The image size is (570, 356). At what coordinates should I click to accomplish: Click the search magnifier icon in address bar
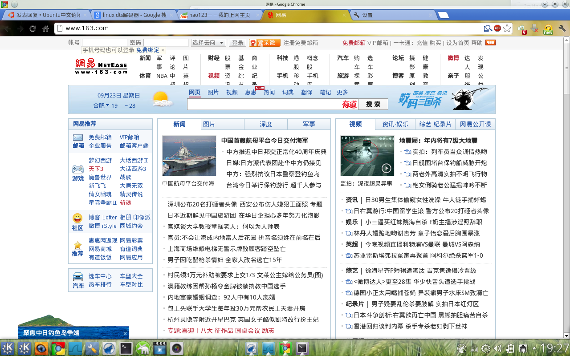[488, 28]
